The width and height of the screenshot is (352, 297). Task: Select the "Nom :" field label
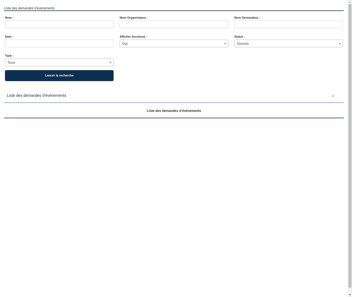coord(9,18)
